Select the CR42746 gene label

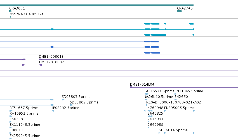pyautogui.click(x=185, y=8)
